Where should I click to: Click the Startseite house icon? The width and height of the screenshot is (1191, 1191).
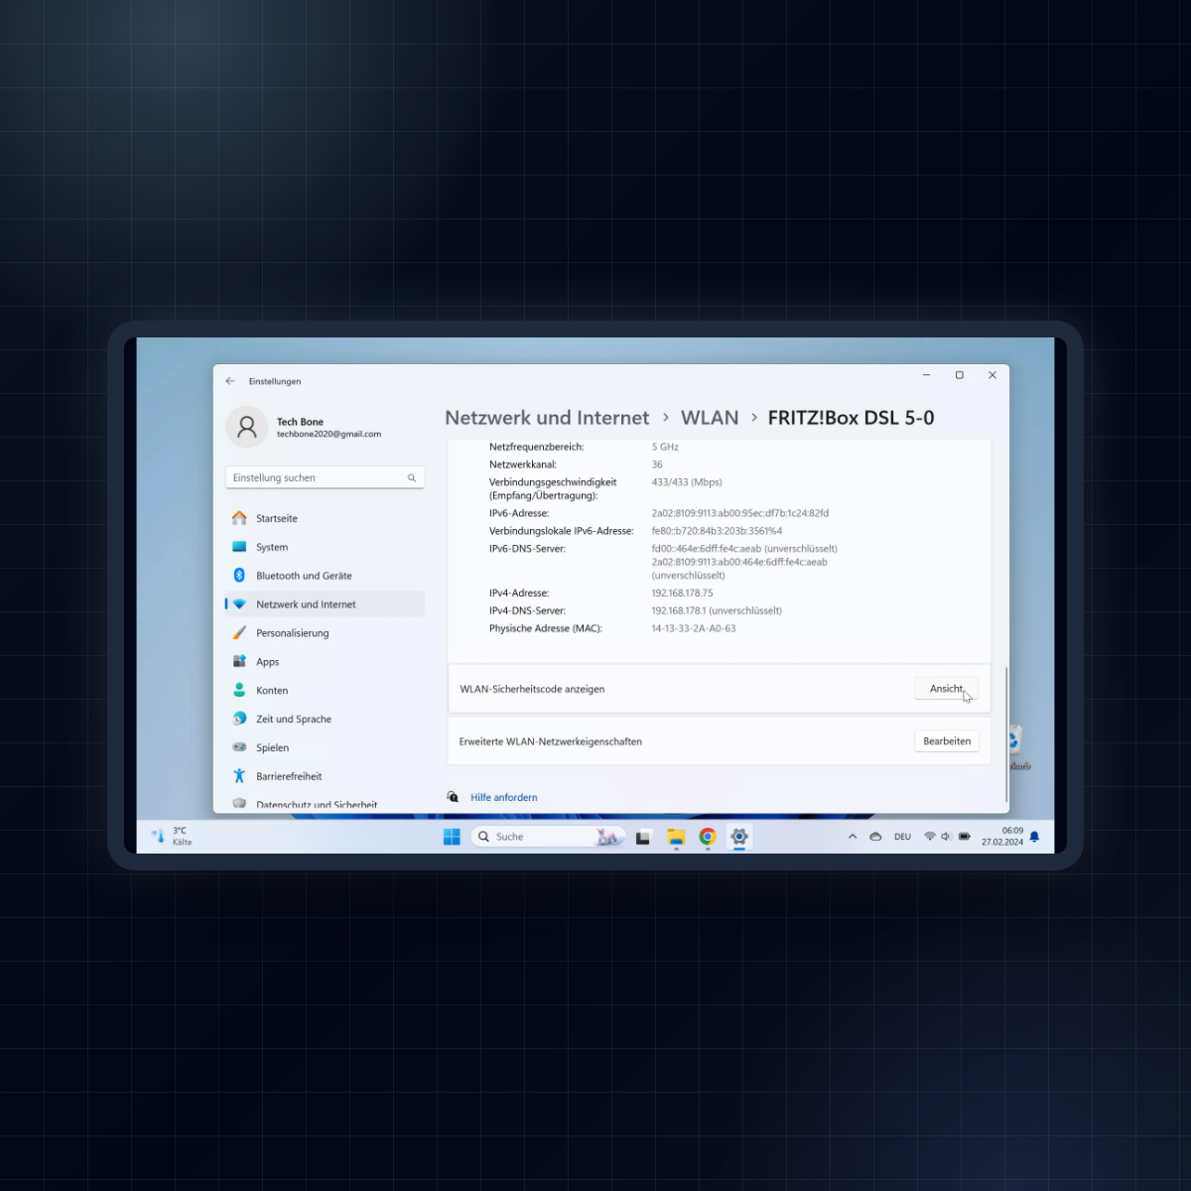[239, 518]
